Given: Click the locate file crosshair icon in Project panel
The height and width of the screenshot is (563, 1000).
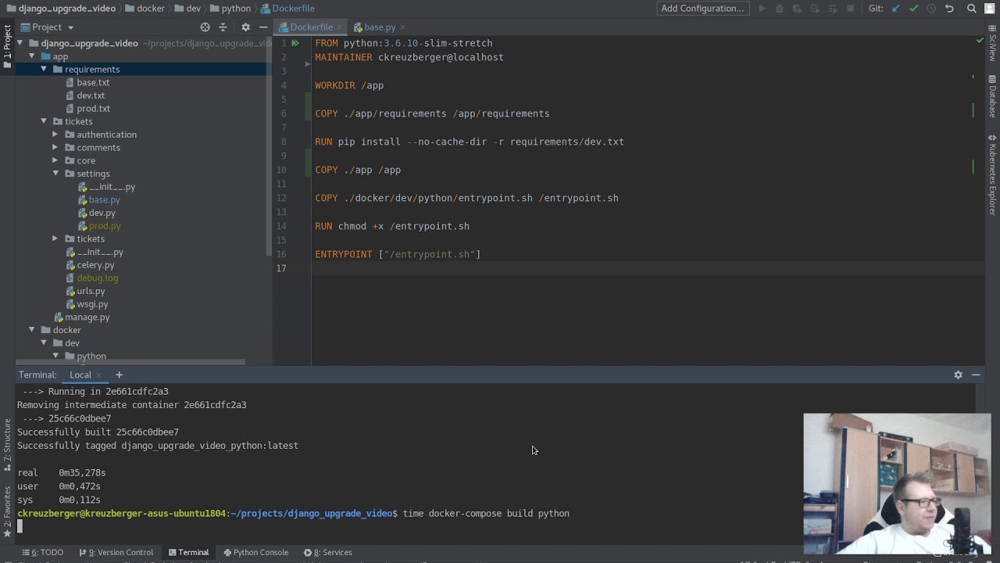Looking at the screenshot, I should (x=205, y=27).
